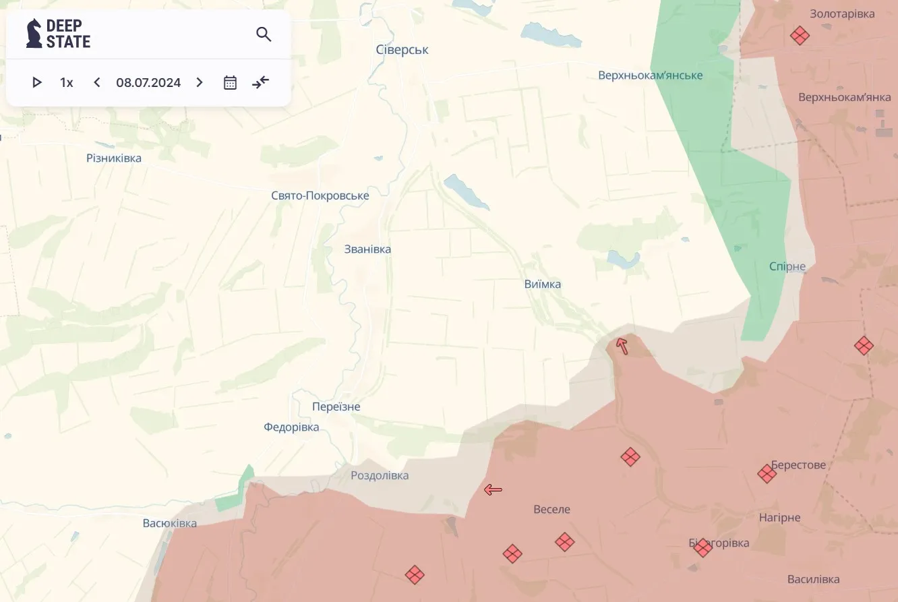Advance to the next date arrow
Screen dimensions: 898x602
click(x=200, y=82)
